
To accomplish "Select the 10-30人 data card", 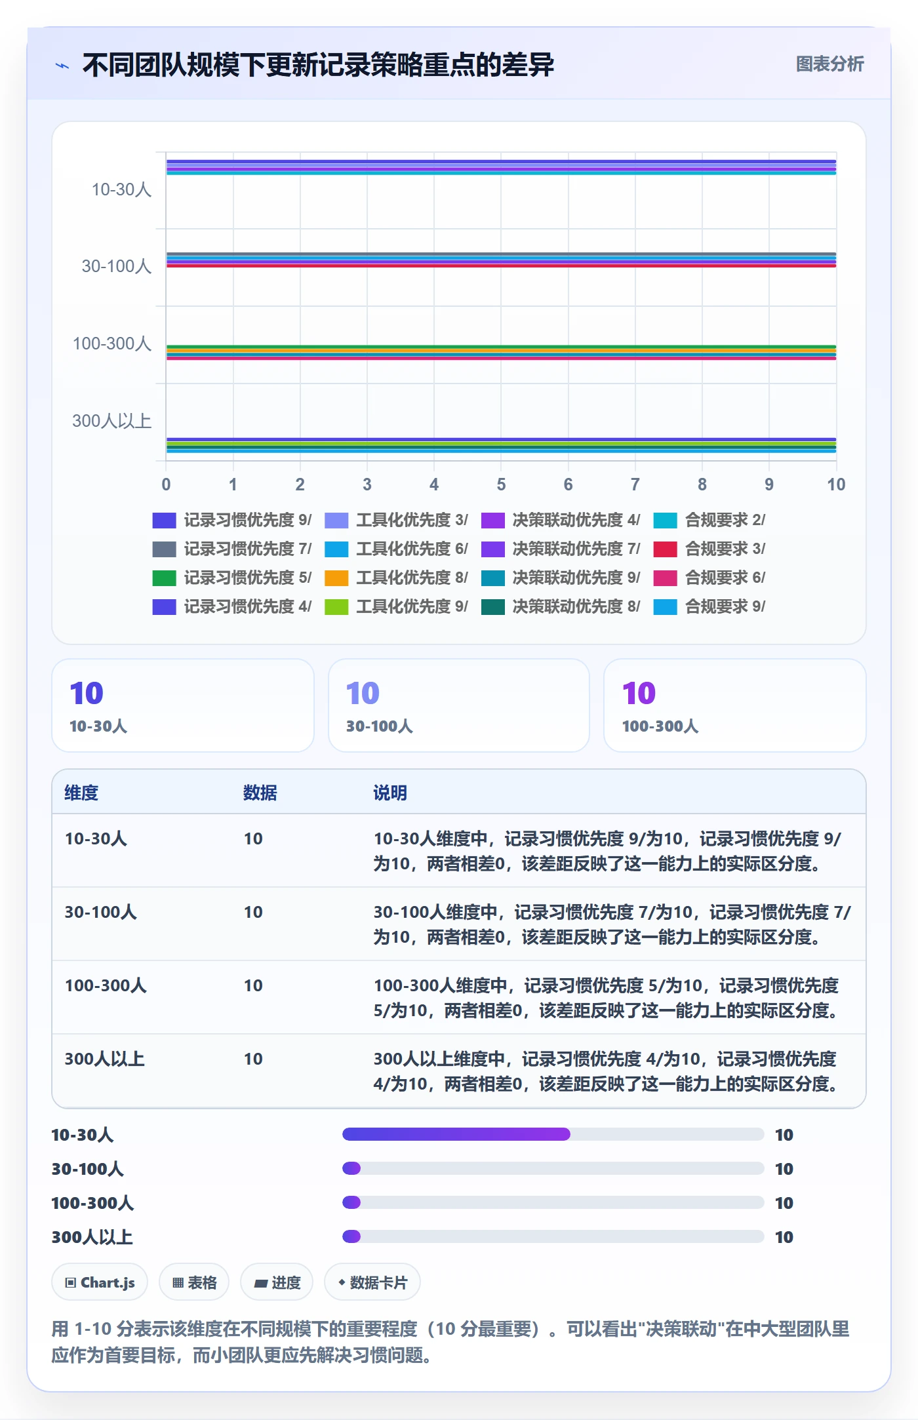I will [183, 705].
